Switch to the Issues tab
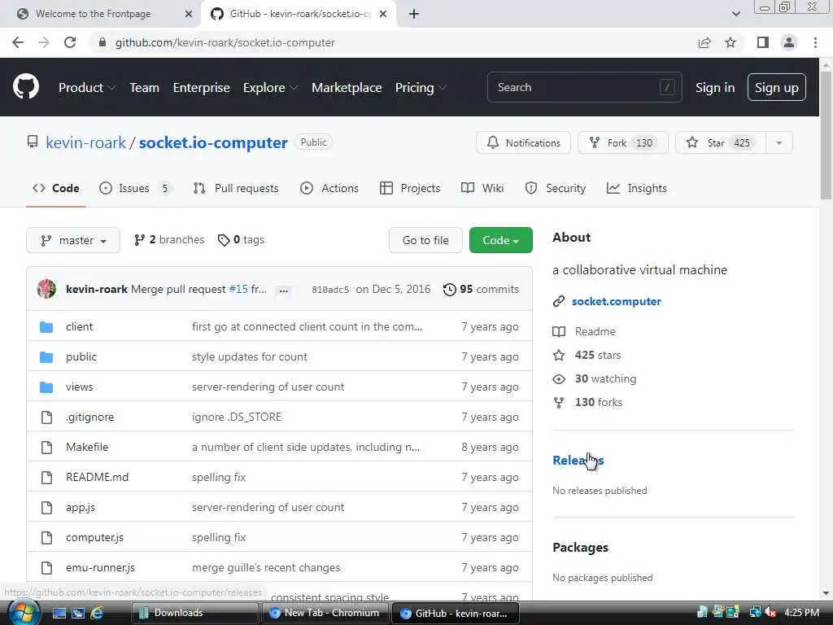 [136, 188]
